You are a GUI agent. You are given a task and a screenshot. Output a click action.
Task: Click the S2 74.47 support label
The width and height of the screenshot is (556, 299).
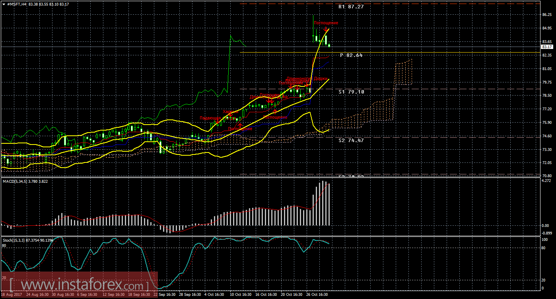(x=351, y=140)
